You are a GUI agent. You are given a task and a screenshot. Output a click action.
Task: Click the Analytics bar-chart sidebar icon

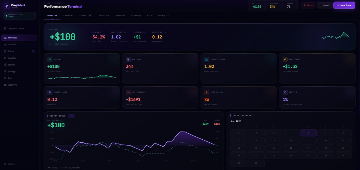tap(5, 58)
